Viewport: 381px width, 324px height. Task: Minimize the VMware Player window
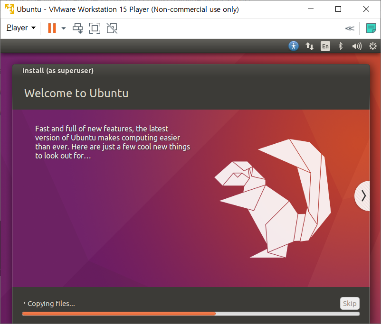[311, 9]
